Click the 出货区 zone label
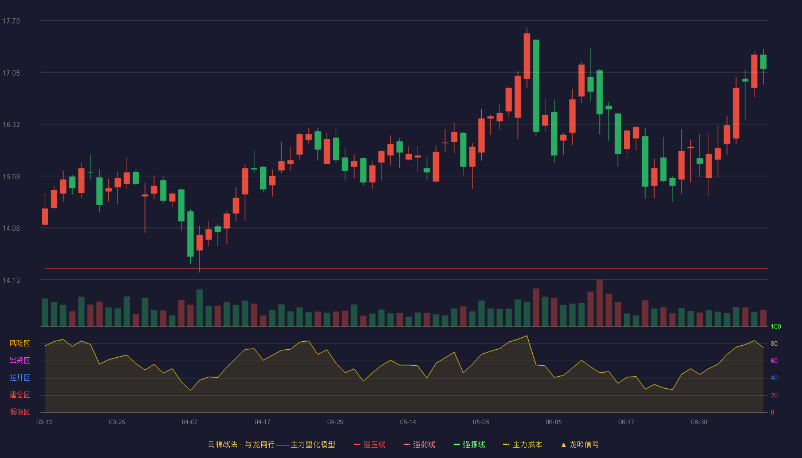 point(19,361)
